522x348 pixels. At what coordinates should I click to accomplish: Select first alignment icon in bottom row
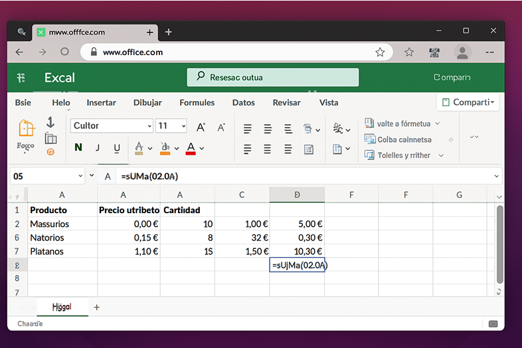click(x=247, y=149)
